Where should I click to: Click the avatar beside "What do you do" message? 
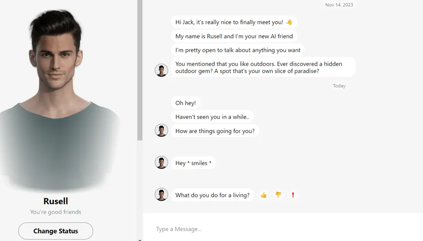point(161,195)
